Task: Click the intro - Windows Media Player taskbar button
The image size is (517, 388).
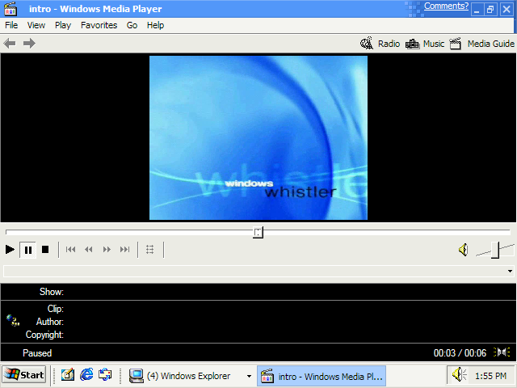Action: click(x=322, y=376)
